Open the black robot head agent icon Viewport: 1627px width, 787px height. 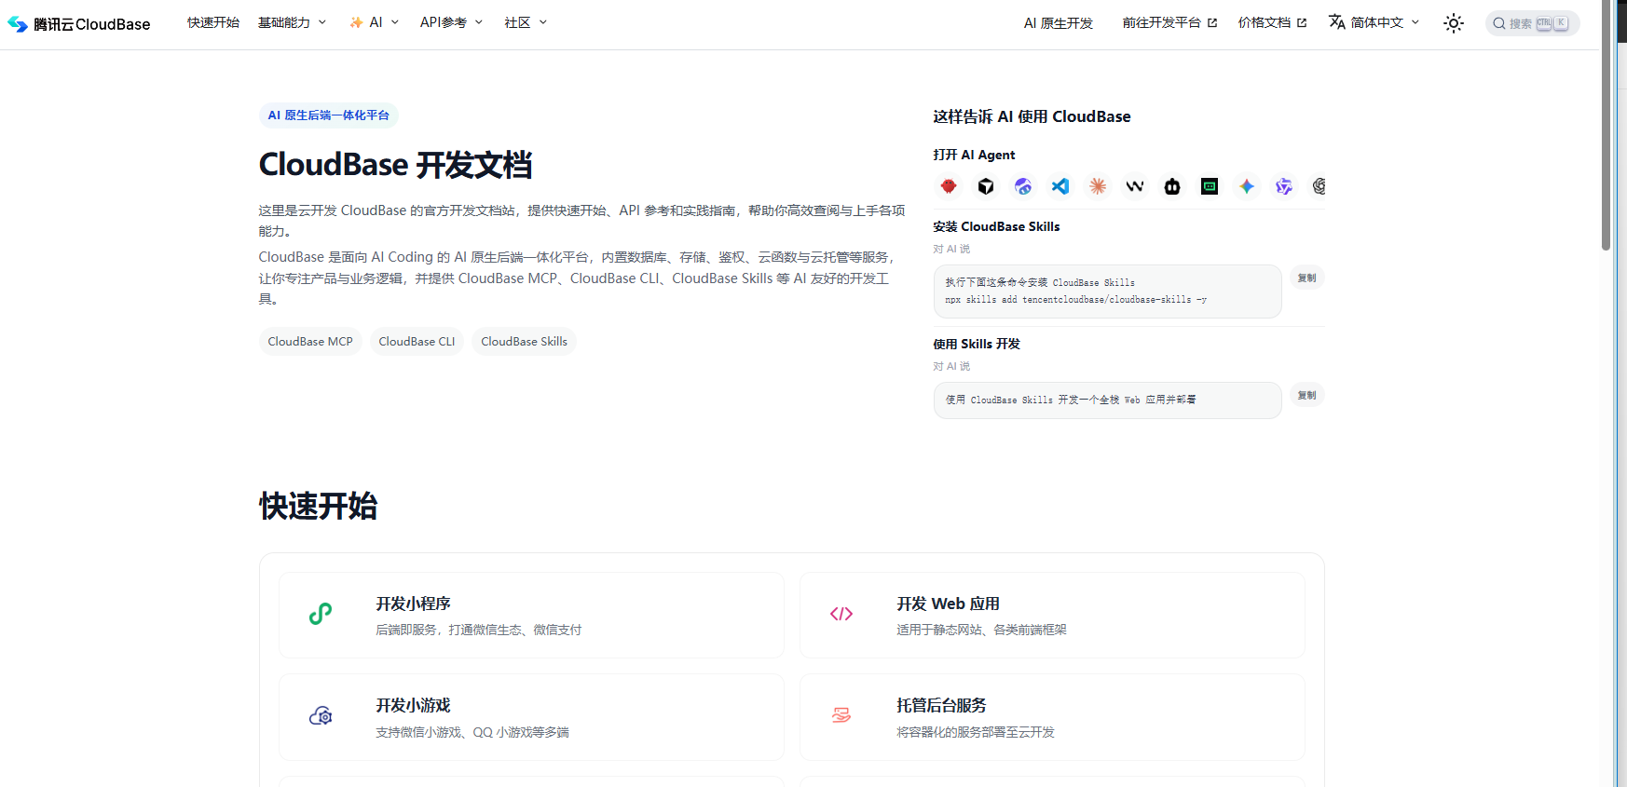1172,186
